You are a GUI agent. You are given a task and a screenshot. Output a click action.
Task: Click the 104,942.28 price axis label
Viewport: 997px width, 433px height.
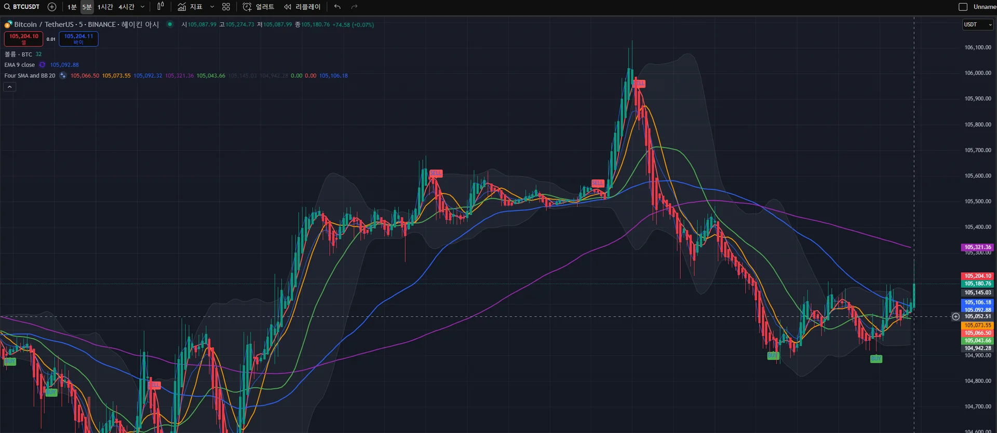pos(978,348)
